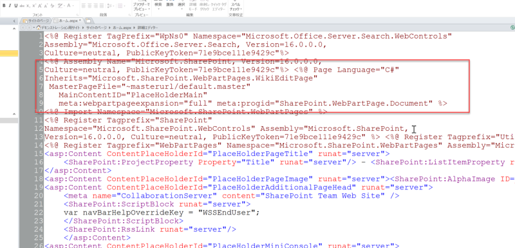Go to ホーム.aspx breadcrumb
Image resolution: width=515 pixels, height=248 pixels.
click(122, 28)
